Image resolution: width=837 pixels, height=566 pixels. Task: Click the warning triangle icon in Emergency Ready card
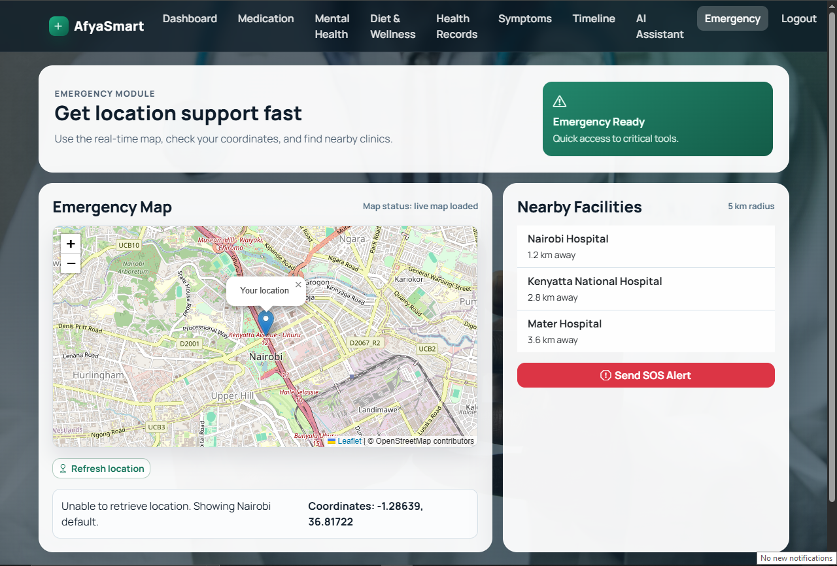tap(560, 101)
